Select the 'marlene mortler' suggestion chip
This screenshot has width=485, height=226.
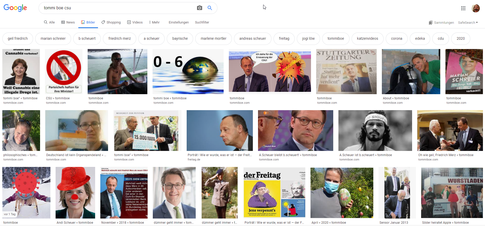click(213, 38)
